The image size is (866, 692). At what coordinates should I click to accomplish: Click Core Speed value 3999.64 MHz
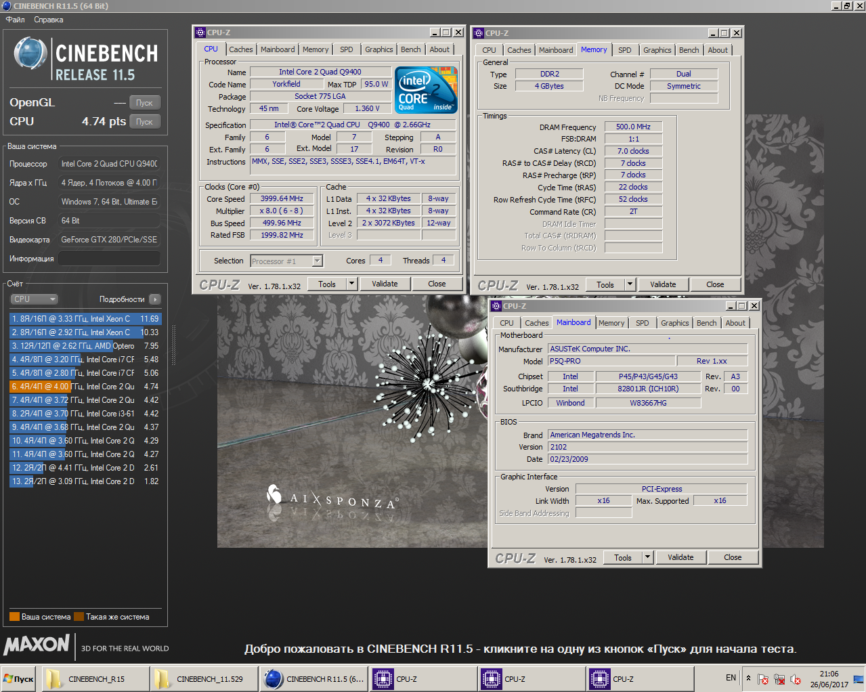pos(282,198)
